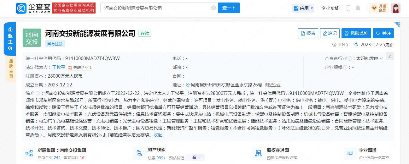Open 股权穿透图 link

(x=278, y=150)
